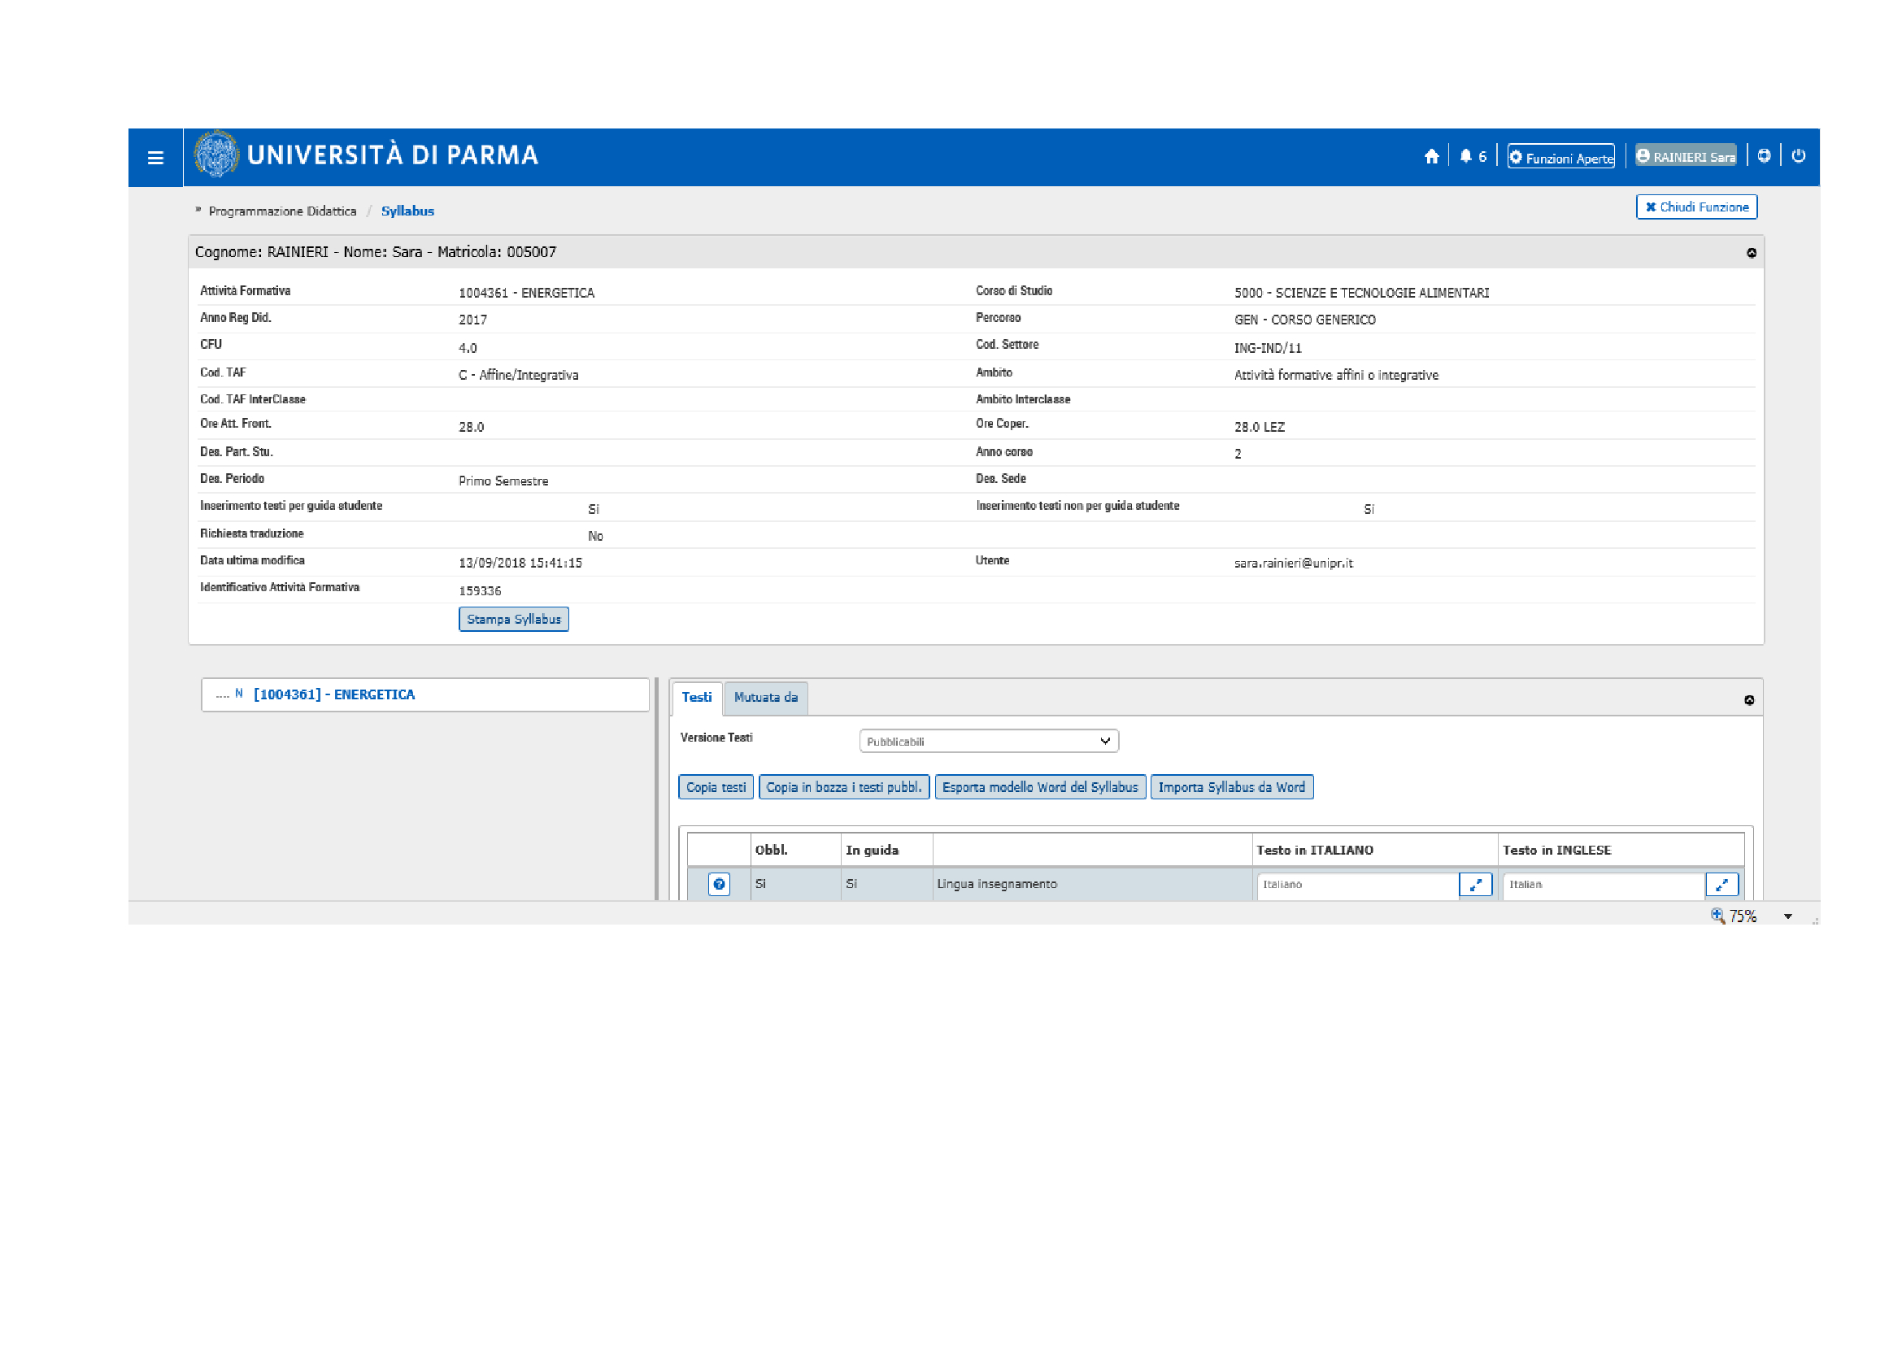This screenshot has width=1902, height=1345.
Task: Click the 13/09/2018 15:41:15 date value
Action: tap(520, 564)
